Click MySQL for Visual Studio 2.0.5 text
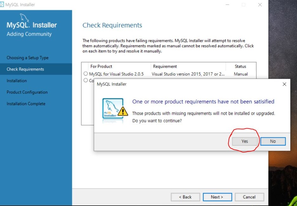The image size is (297, 206). [116, 74]
